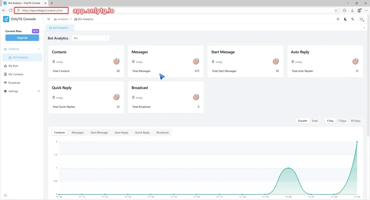
Task: Click the Quick Reply card pie chart icon
Action: click(117, 97)
